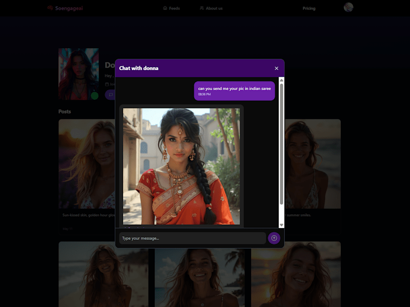Screen dimensions: 410x307
Task: Send message with purple arrow button
Action: coord(274,238)
